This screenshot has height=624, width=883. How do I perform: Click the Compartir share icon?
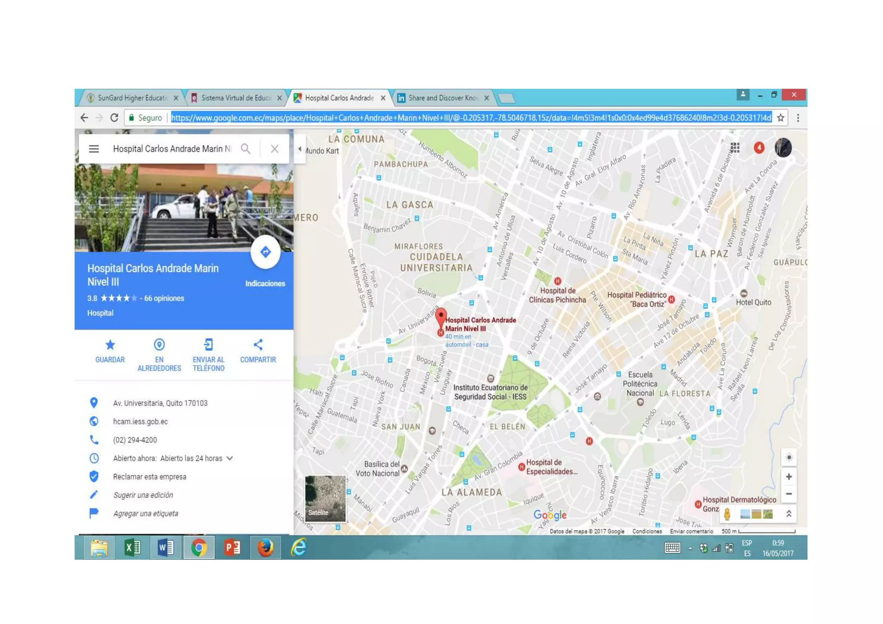click(x=258, y=345)
